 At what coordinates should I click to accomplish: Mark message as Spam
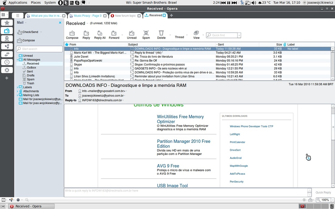tap(146, 35)
